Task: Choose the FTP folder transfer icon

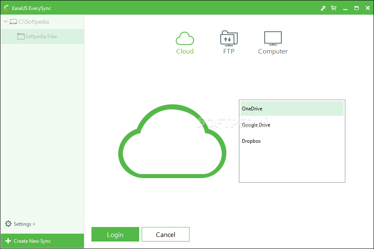Action: (229, 38)
